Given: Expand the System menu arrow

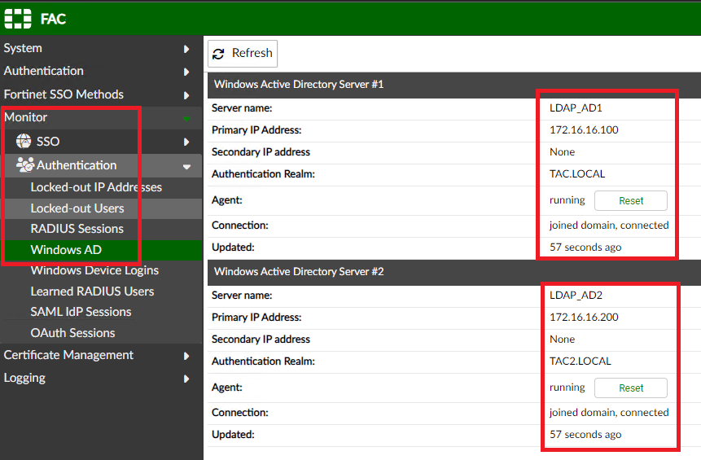Looking at the screenshot, I should pyautogui.click(x=186, y=49).
